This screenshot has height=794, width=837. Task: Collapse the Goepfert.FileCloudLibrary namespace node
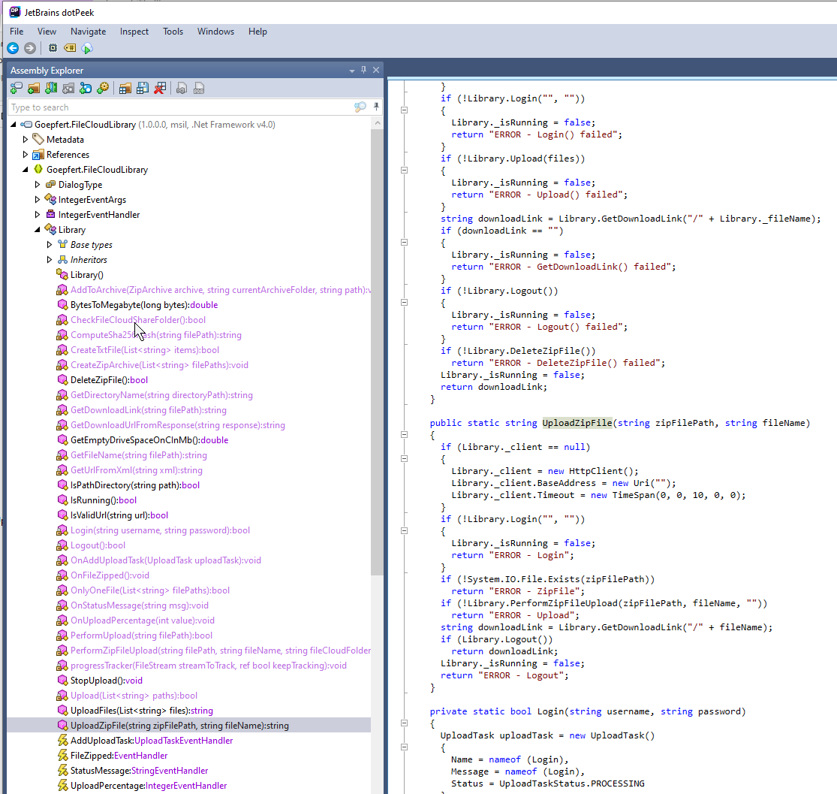25,169
